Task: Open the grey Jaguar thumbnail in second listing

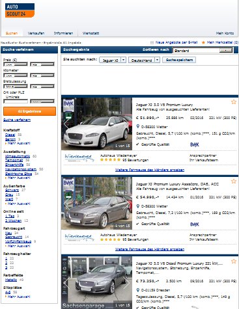Action: tap(97, 204)
